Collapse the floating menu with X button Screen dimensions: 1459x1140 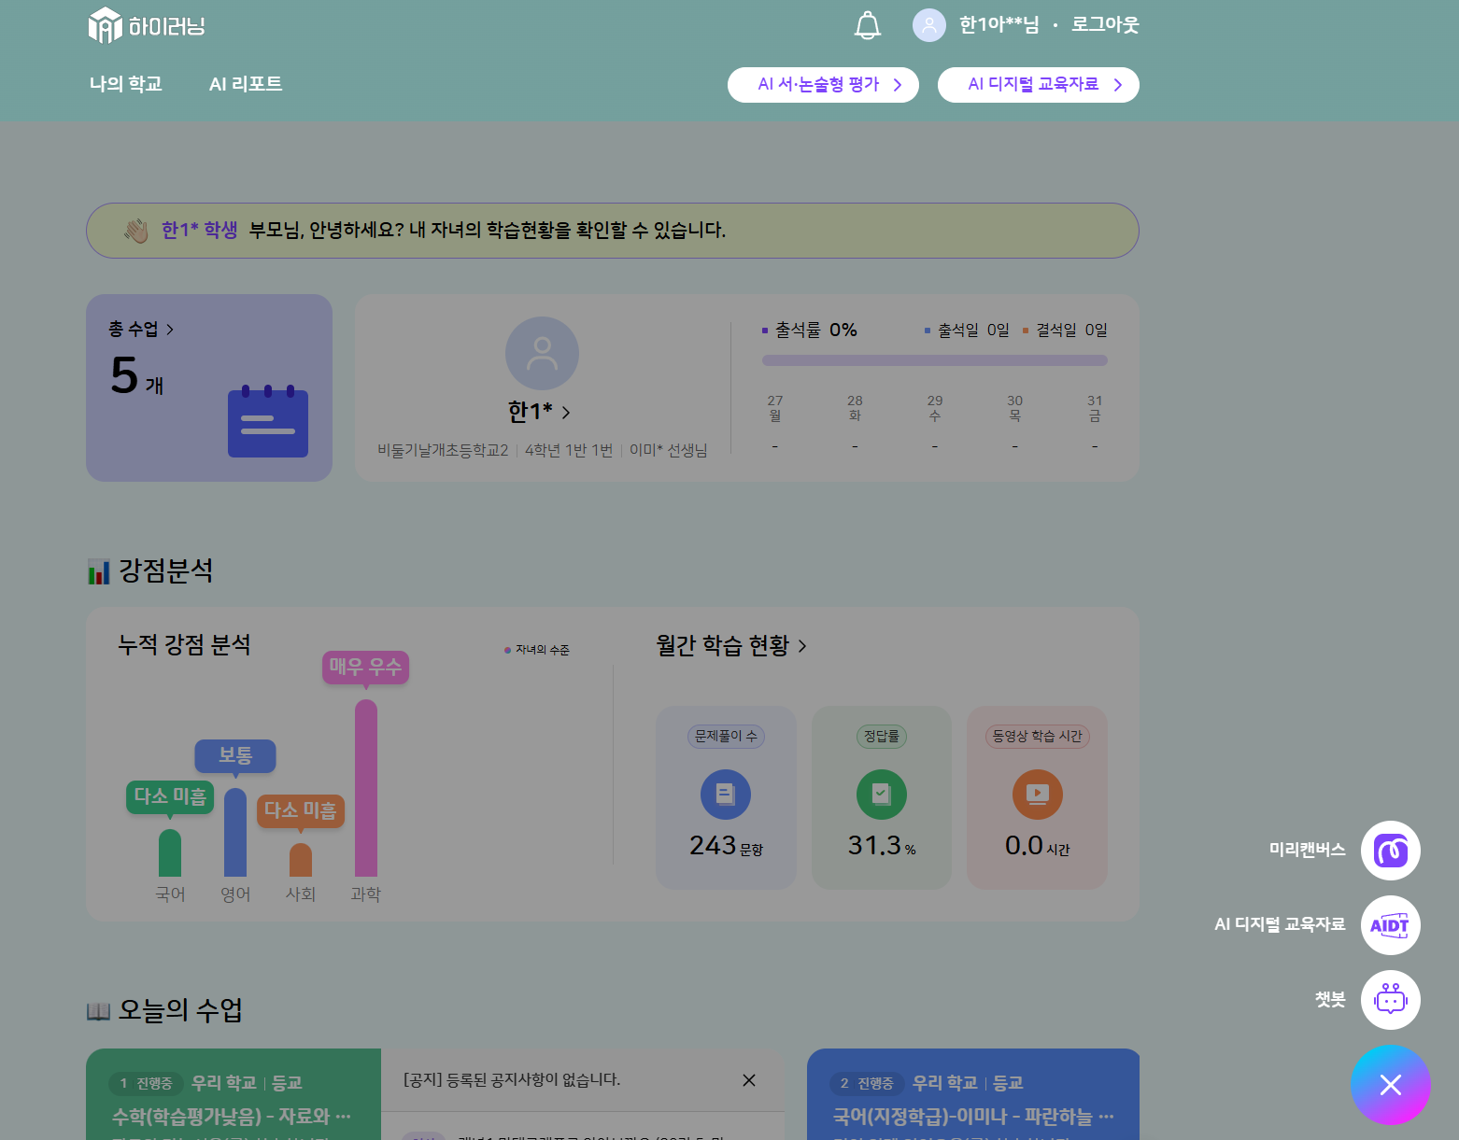pyautogui.click(x=1390, y=1085)
